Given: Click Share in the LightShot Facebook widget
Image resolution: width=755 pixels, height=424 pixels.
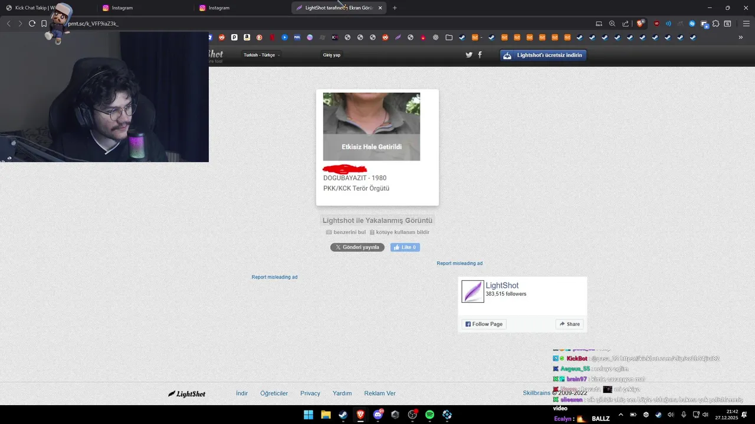Looking at the screenshot, I should tap(570, 324).
